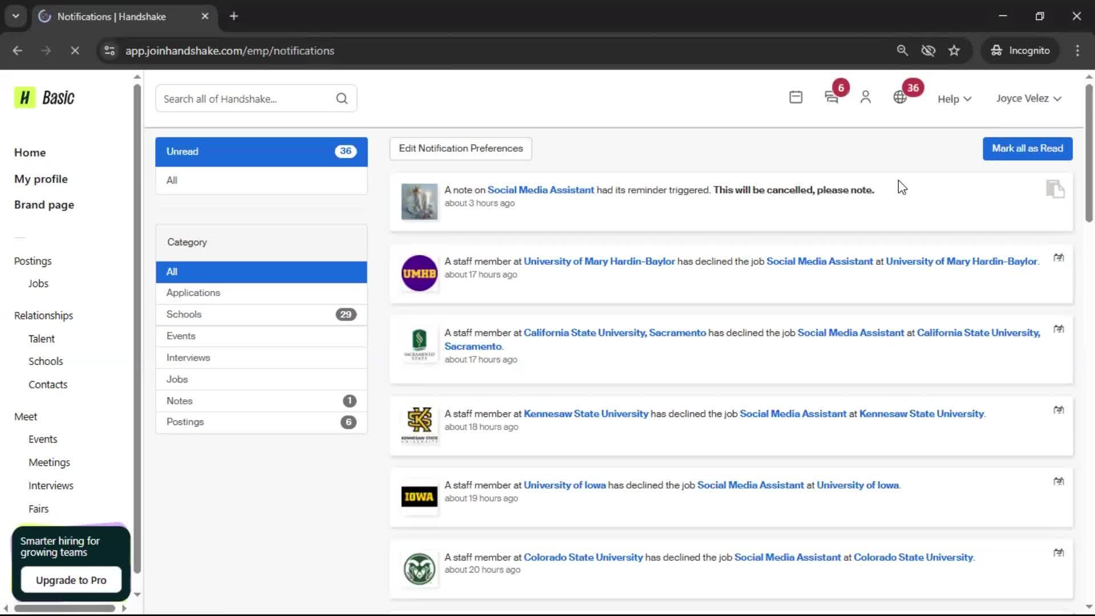1095x616 pixels.
Task: Stop the page loading with the browser X button
Action: click(x=75, y=51)
